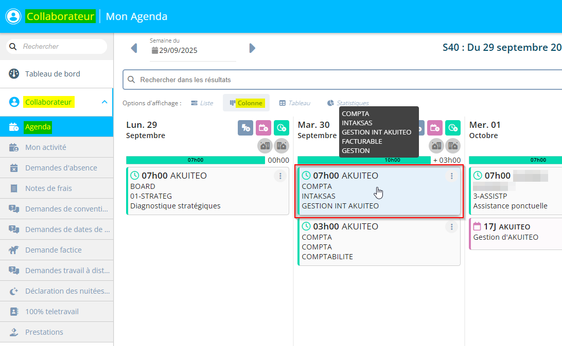Open three-dot menu on 03h00 COMPTA entry

pyautogui.click(x=451, y=227)
